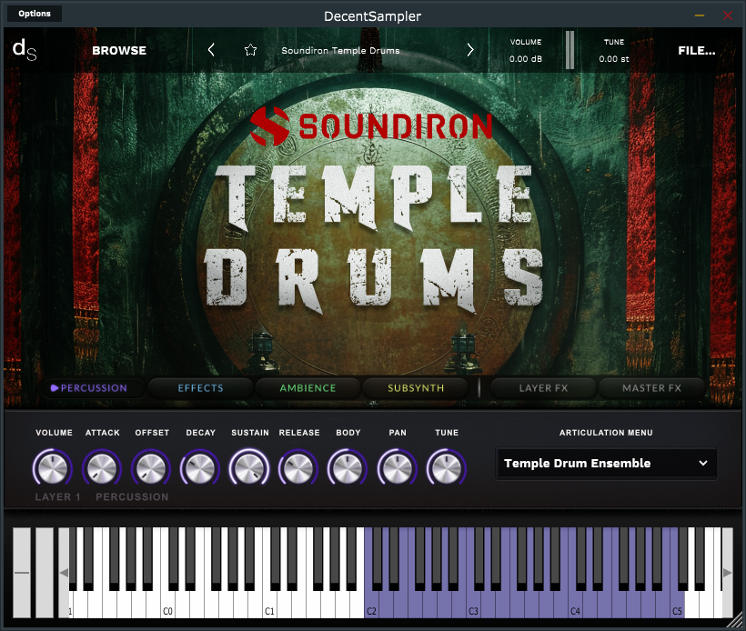This screenshot has width=746, height=631.
Task: Switch to the EFFECTS tab
Action: click(x=200, y=388)
